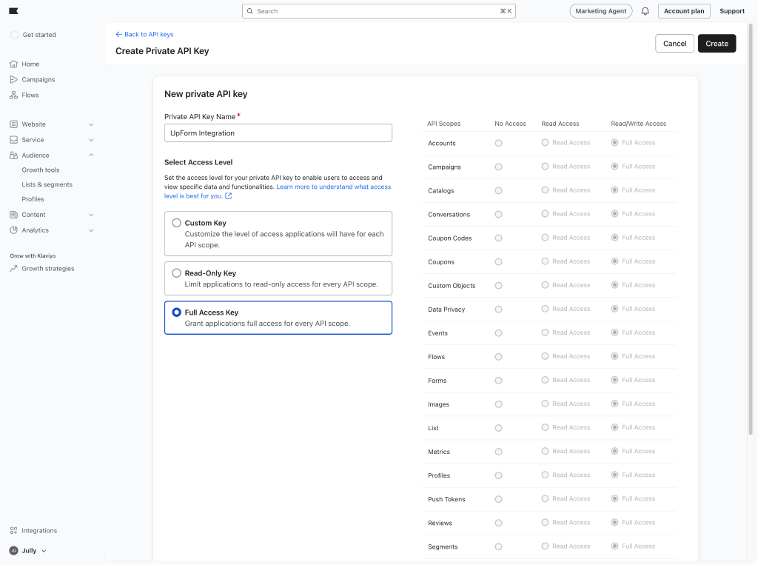Click the search magnifier icon
Image resolution: width=758 pixels, height=565 pixels.
250,11
